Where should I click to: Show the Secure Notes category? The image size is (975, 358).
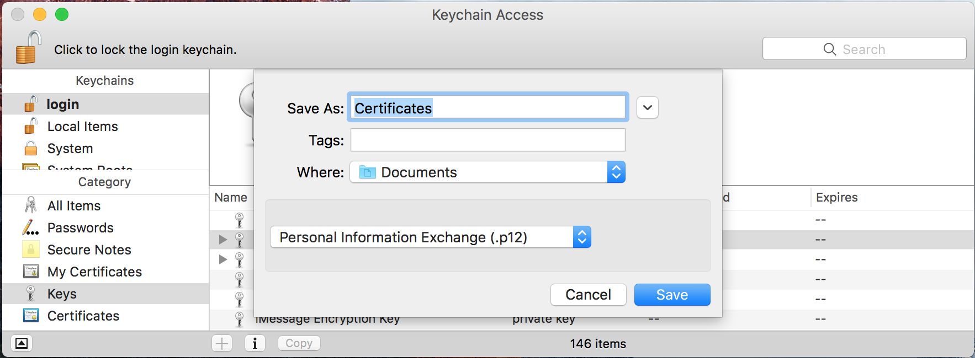(105, 249)
